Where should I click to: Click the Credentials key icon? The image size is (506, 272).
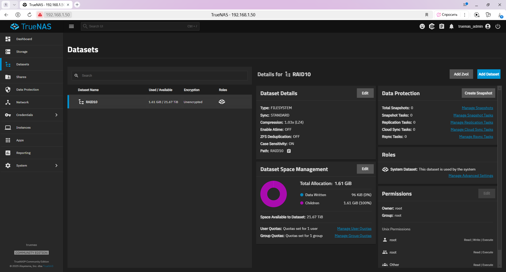pyautogui.click(x=8, y=115)
